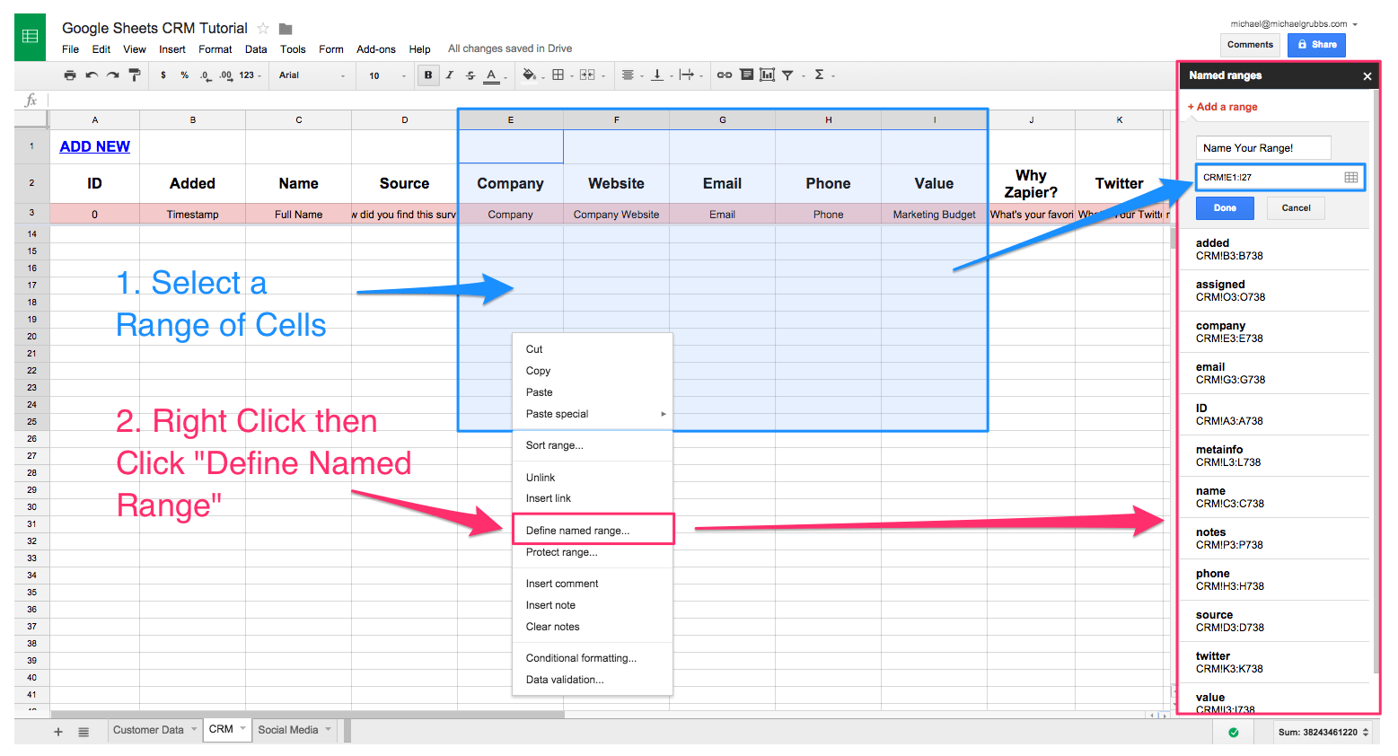The width and height of the screenshot is (1398, 756).
Task: Toggle bold formatting on selected cells
Action: [x=428, y=75]
